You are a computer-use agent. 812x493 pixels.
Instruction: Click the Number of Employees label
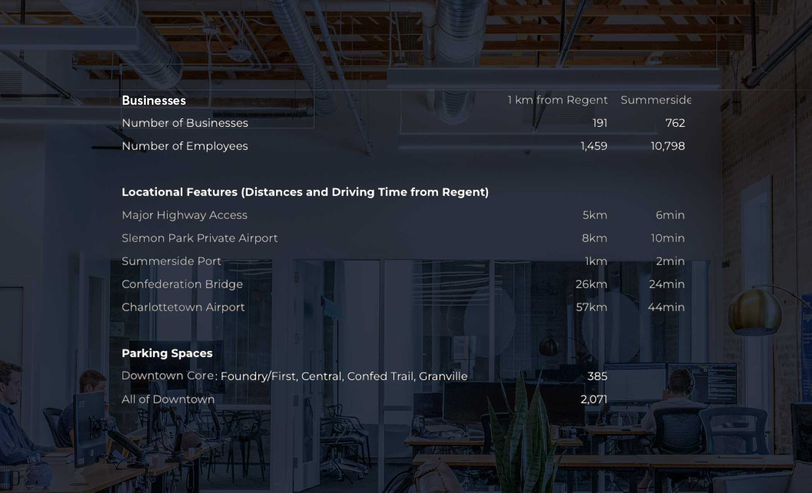[x=185, y=146]
